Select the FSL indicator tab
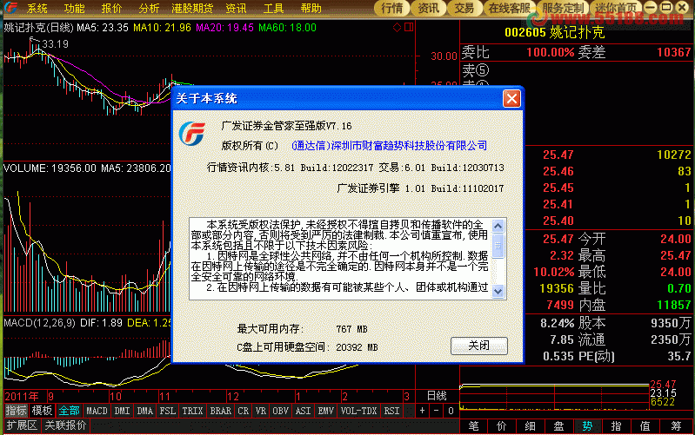 168,411
